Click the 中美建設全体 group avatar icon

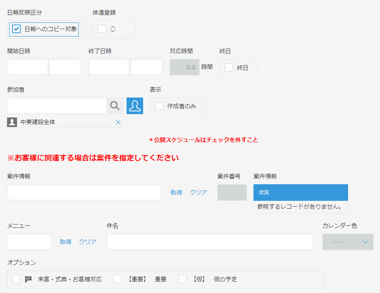[x=12, y=122]
